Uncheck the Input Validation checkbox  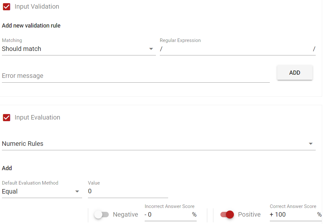coord(6,7)
